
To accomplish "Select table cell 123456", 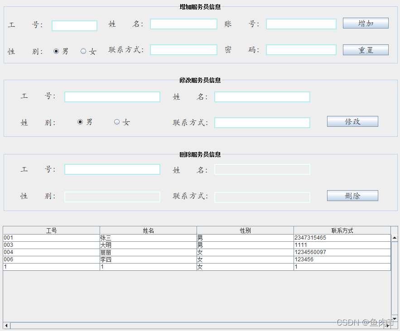I will point(342,259).
